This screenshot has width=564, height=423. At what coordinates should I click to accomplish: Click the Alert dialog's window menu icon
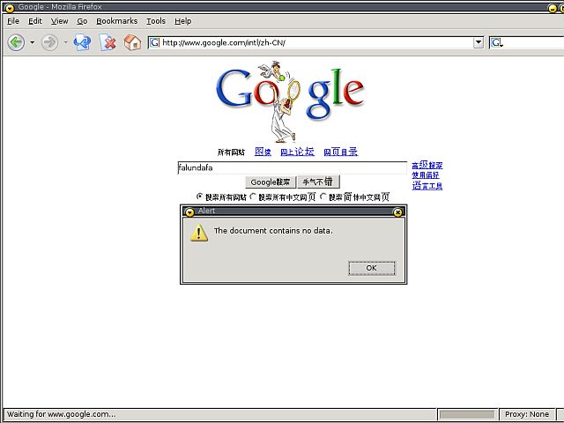(189, 211)
